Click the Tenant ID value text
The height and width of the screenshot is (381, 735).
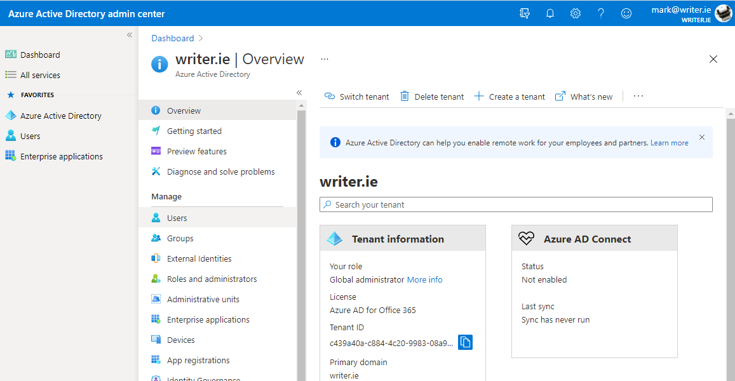[x=391, y=344]
